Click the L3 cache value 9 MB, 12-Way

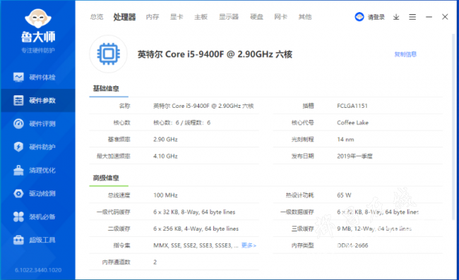[374, 229]
